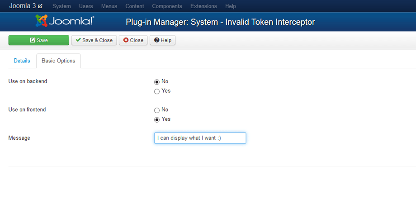The width and height of the screenshot is (416, 199).
Task: Select No for Use on frontend
Action: point(157,110)
